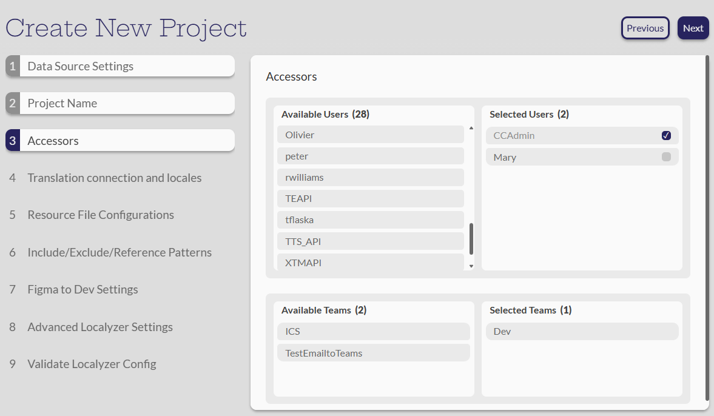714x416 pixels.
Task: Click the Available Users scrollbar thumb
Action: pos(471,239)
